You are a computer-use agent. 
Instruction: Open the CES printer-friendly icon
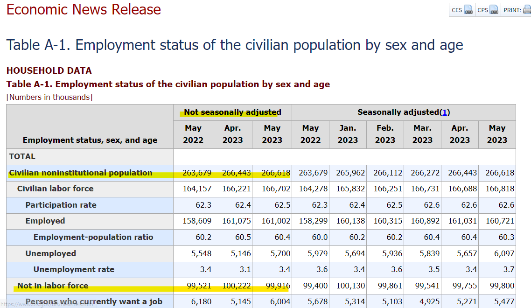tap(468, 10)
